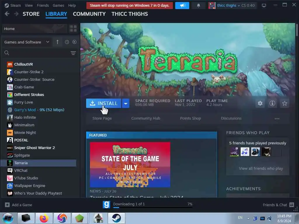Click the ChilloutVR game icon

10,64
